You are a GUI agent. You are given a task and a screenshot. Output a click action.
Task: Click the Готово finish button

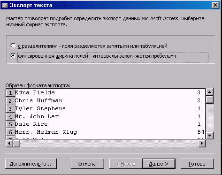(x=197, y=164)
